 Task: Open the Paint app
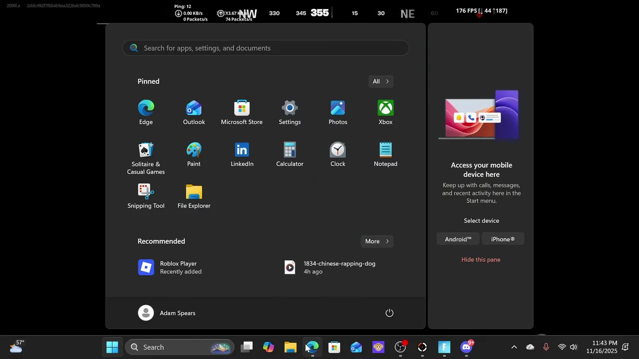click(194, 155)
